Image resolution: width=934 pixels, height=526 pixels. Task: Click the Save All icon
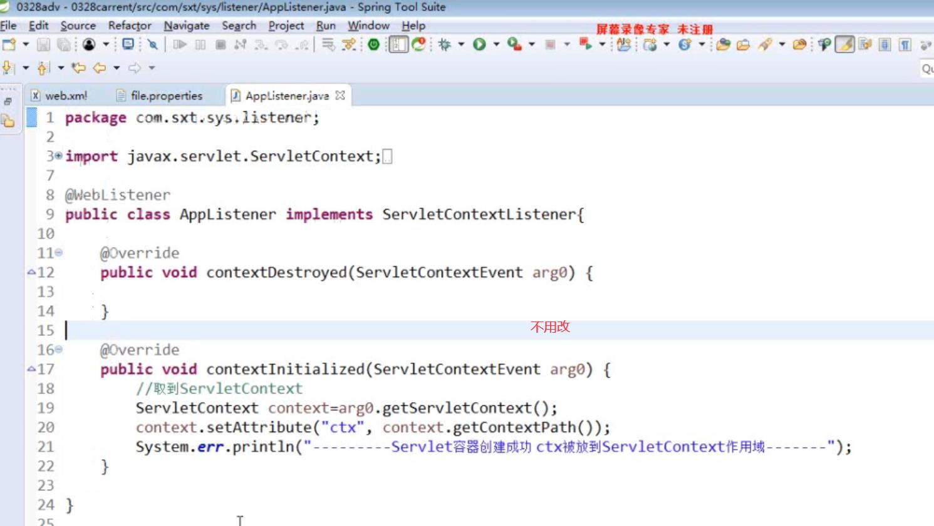[x=64, y=44]
